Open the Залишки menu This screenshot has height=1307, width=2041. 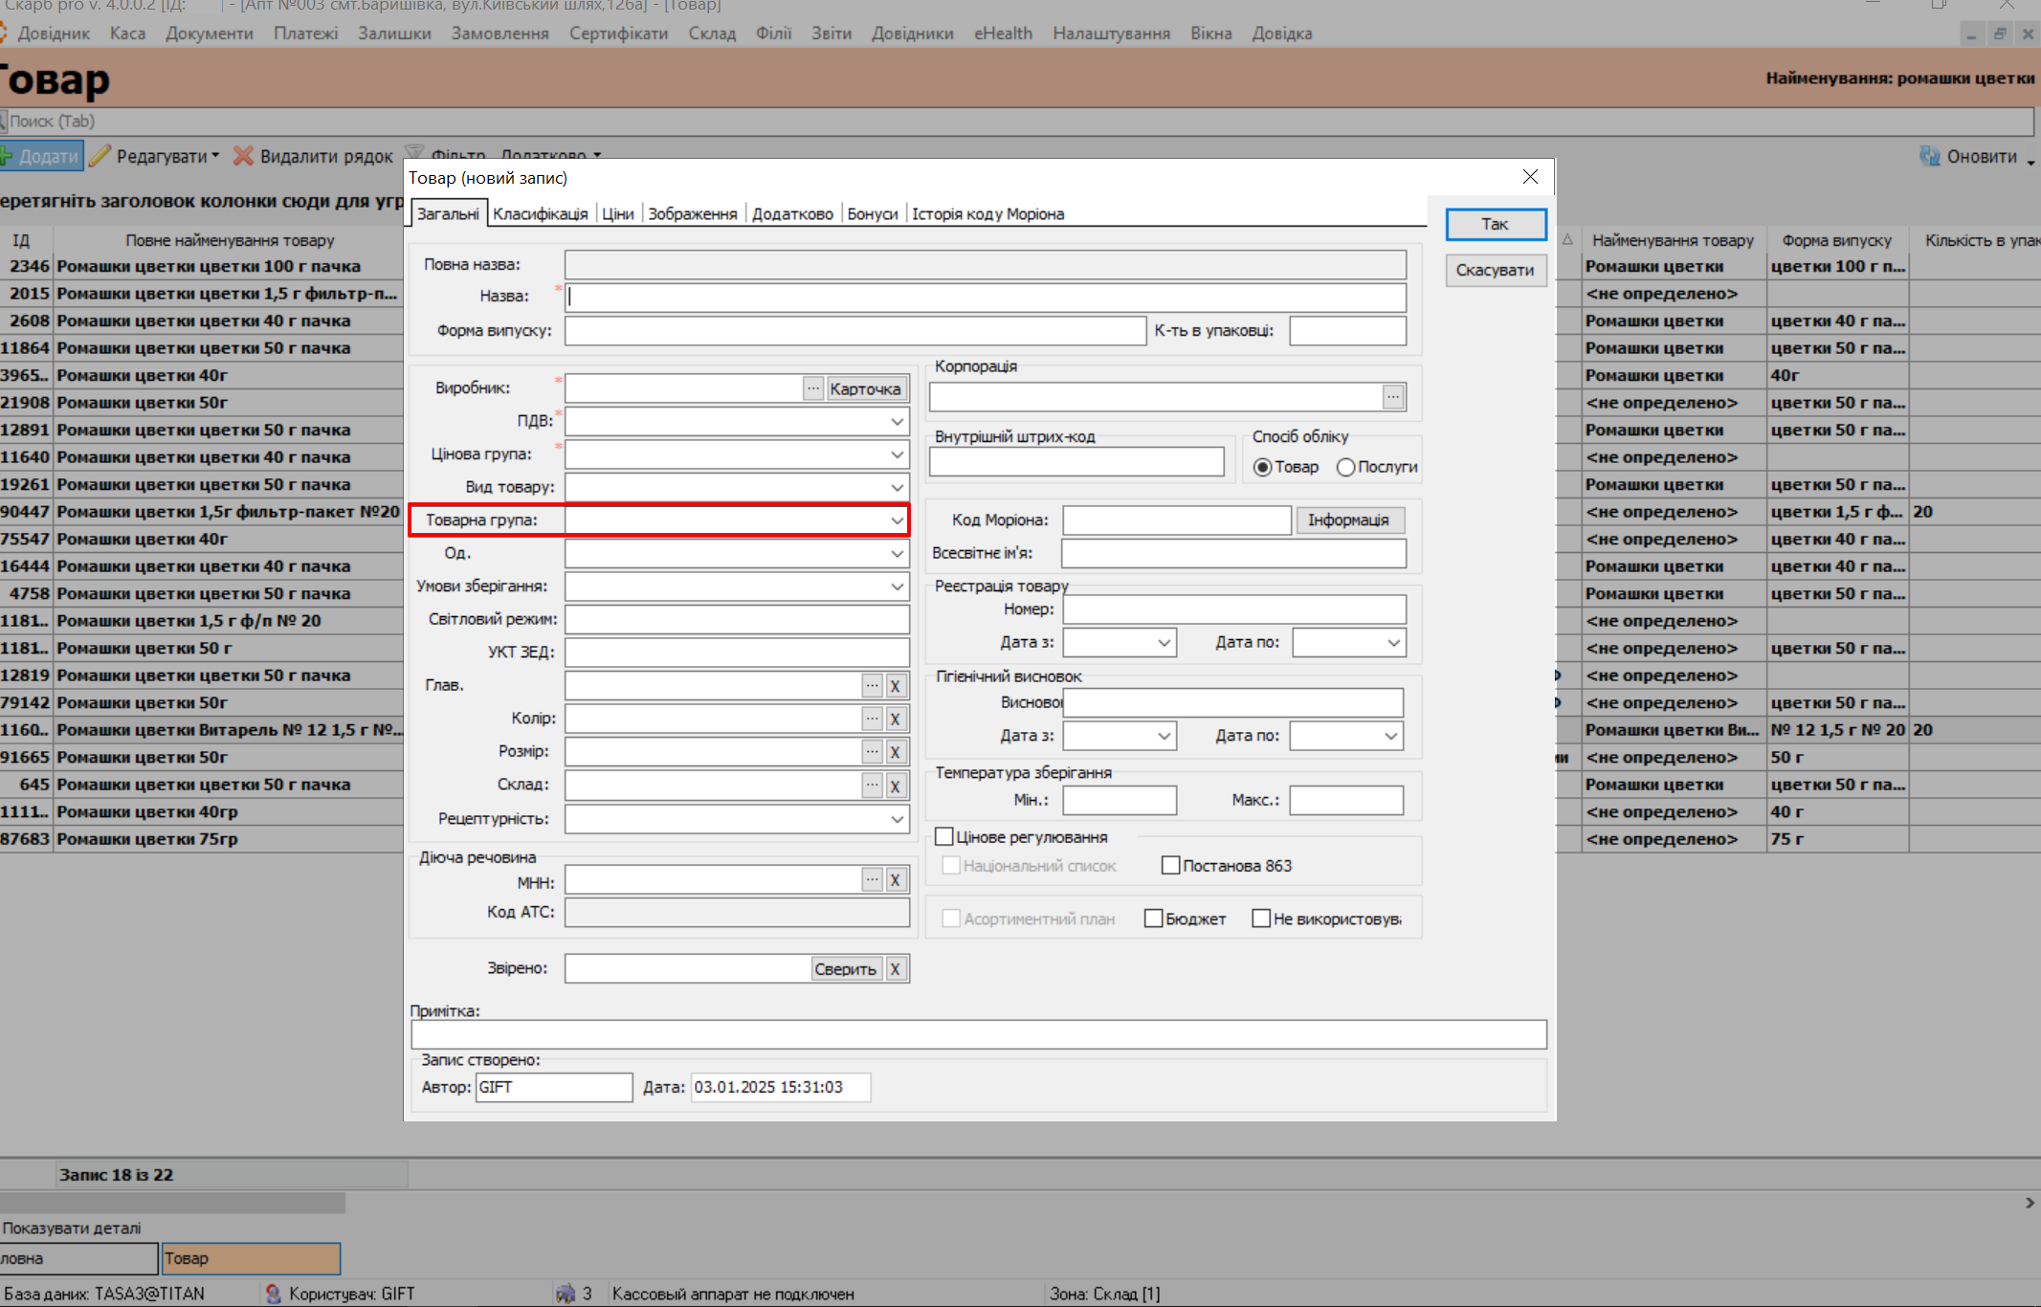394,33
